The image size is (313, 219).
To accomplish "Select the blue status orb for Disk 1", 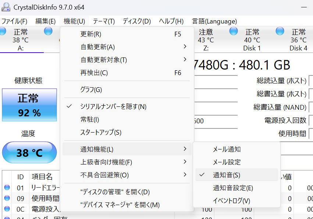I will point(233,31).
